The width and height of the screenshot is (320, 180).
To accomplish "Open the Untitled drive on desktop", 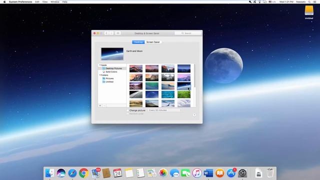I will (x=309, y=12).
